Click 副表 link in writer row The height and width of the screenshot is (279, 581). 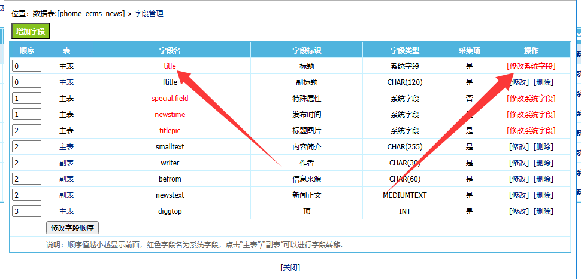[x=66, y=163]
